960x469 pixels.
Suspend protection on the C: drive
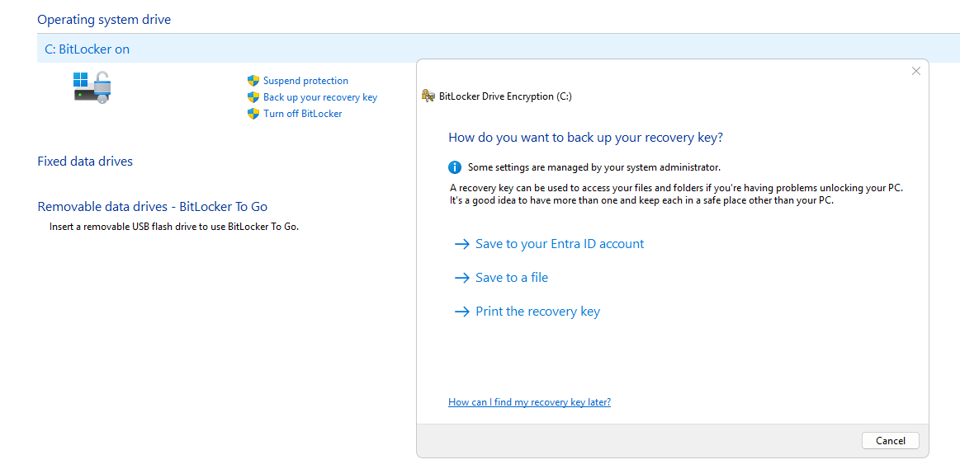point(305,81)
